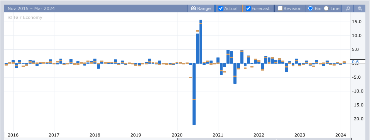Uncheck the Forecast checkbox
This screenshot has height=140, width=370.
(248, 8)
